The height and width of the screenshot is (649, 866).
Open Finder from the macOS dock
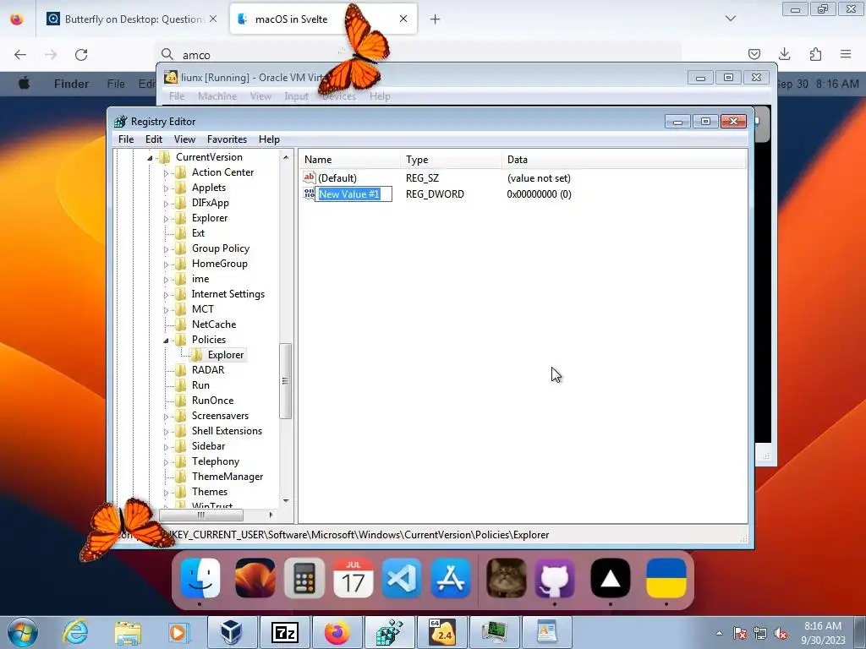[x=200, y=578]
